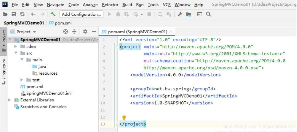Viewport: 297px width, 132px height.
Task: Open Project Structure toolbar icon
Action: click(189, 14)
